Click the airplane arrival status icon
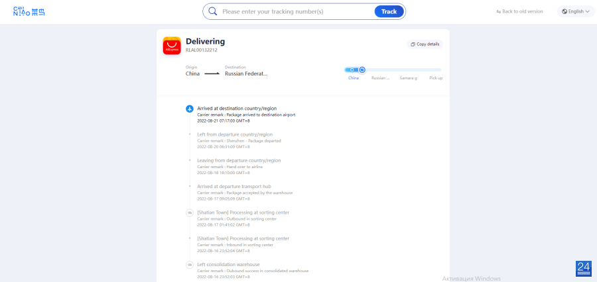597x282 pixels. [190, 109]
